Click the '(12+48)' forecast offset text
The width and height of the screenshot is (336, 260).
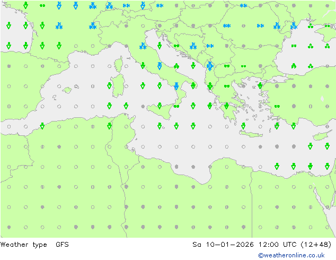pyautogui.click(x=316, y=245)
